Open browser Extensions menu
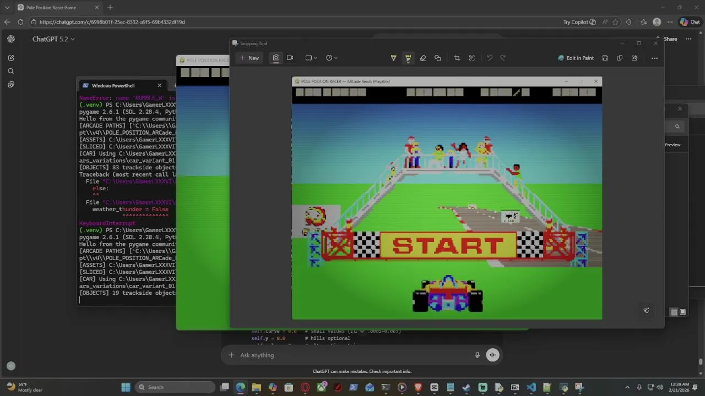 pos(629,22)
